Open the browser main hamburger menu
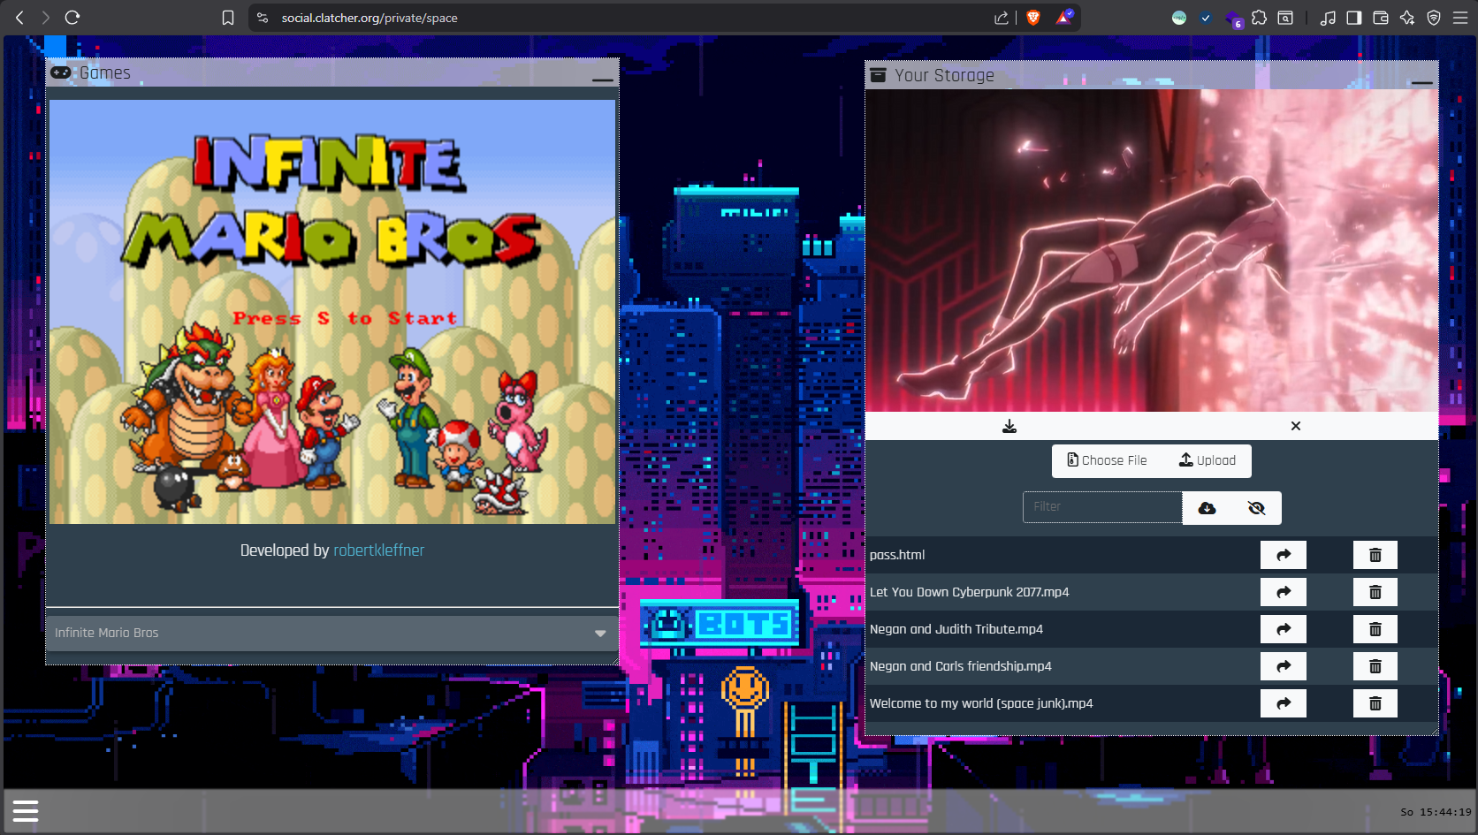The height and width of the screenshot is (835, 1478). [x=1460, y=18]
